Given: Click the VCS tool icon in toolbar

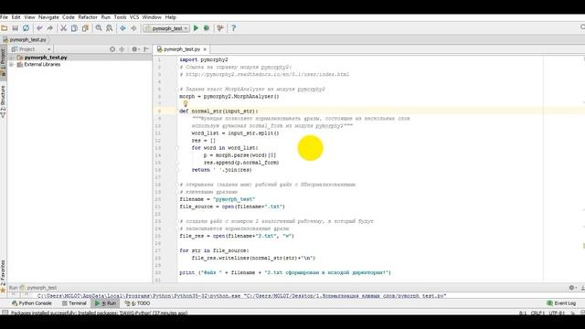Looking at the screenshot, I should [x=220, y=28].
